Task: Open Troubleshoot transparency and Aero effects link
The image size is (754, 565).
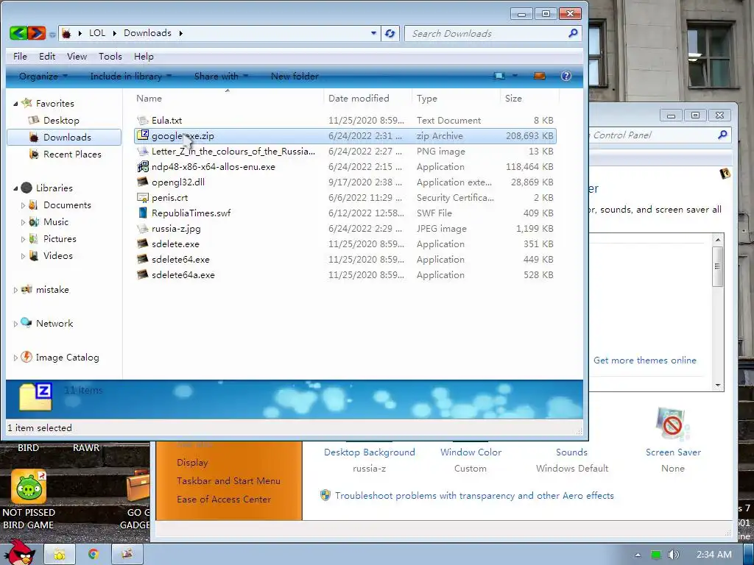Action: (x=474, y=495)
